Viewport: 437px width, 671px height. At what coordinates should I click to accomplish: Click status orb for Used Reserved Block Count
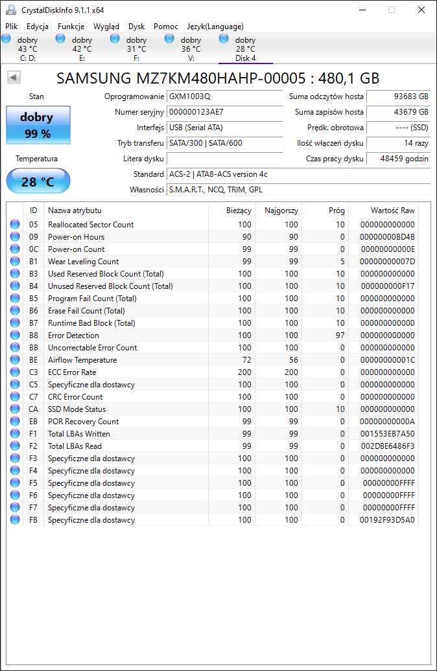[x=15, y=273]
